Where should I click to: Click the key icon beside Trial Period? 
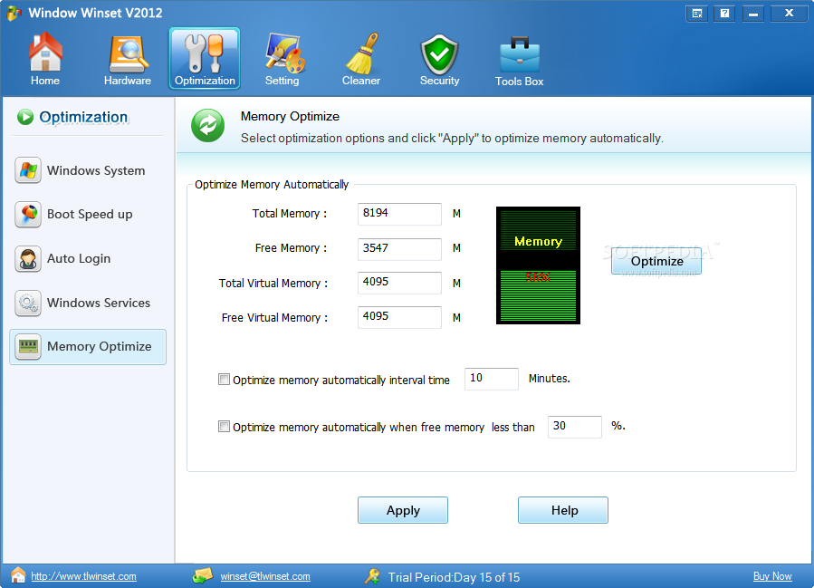click(x=372, y=576)
